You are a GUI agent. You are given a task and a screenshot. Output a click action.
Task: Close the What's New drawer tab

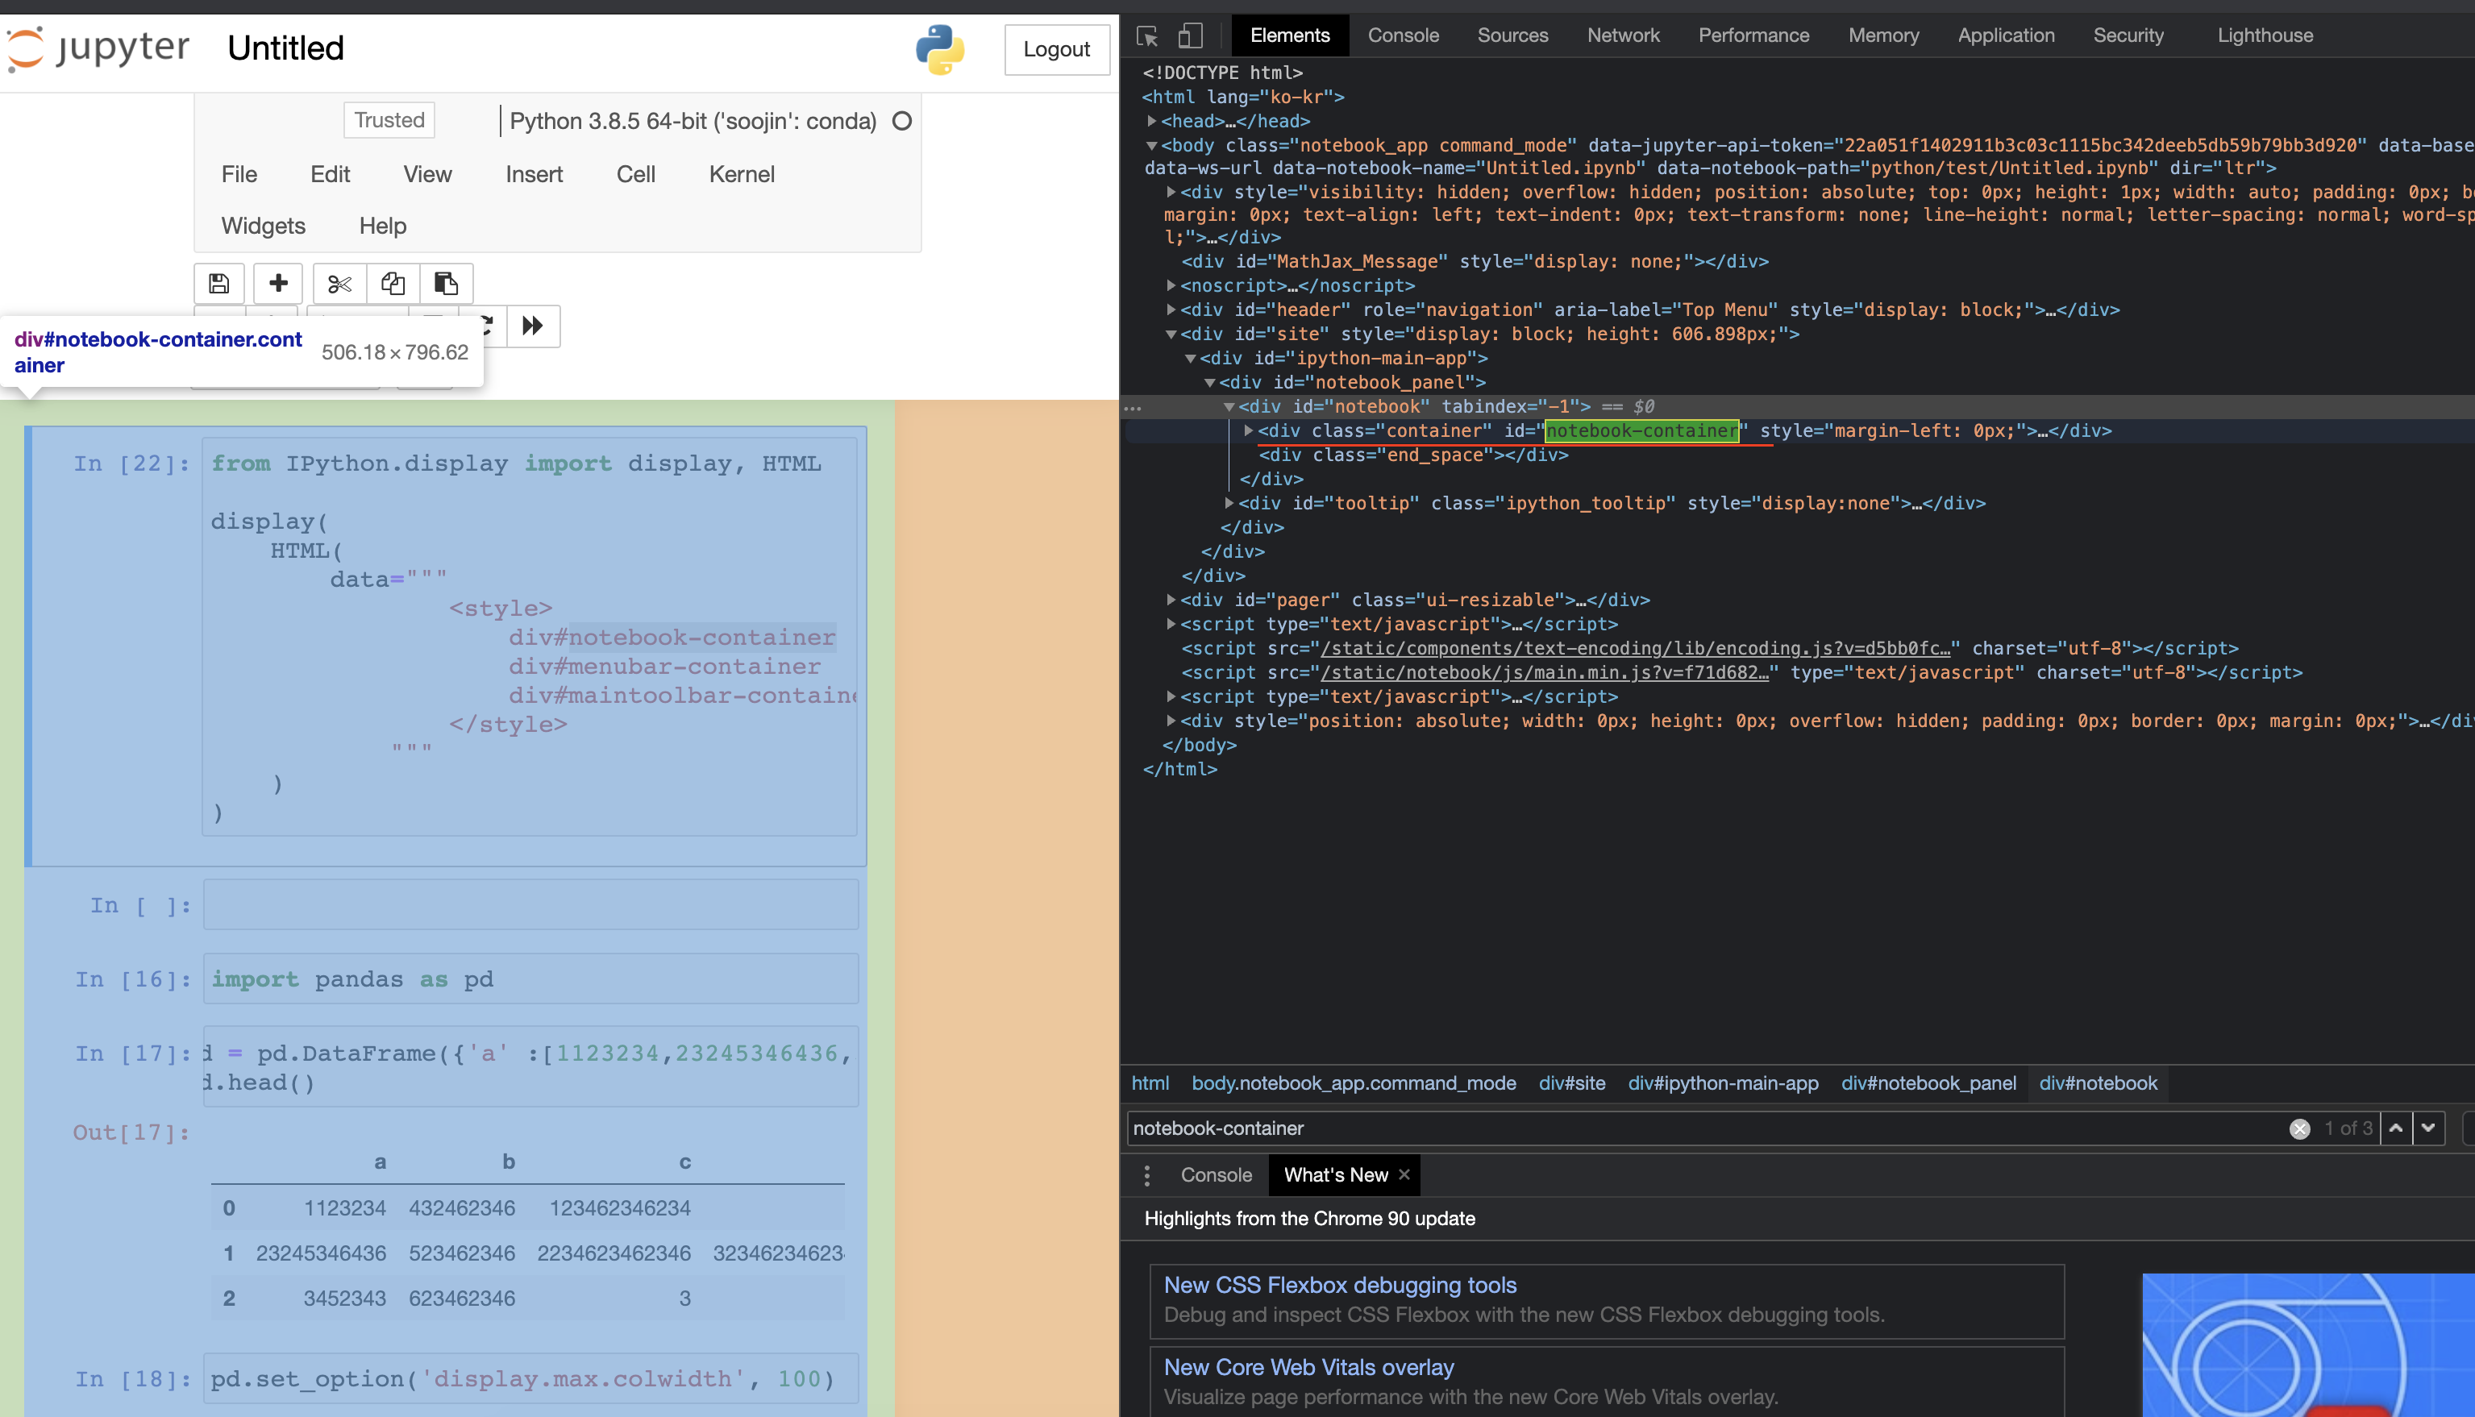[x=1404, y=1174]
